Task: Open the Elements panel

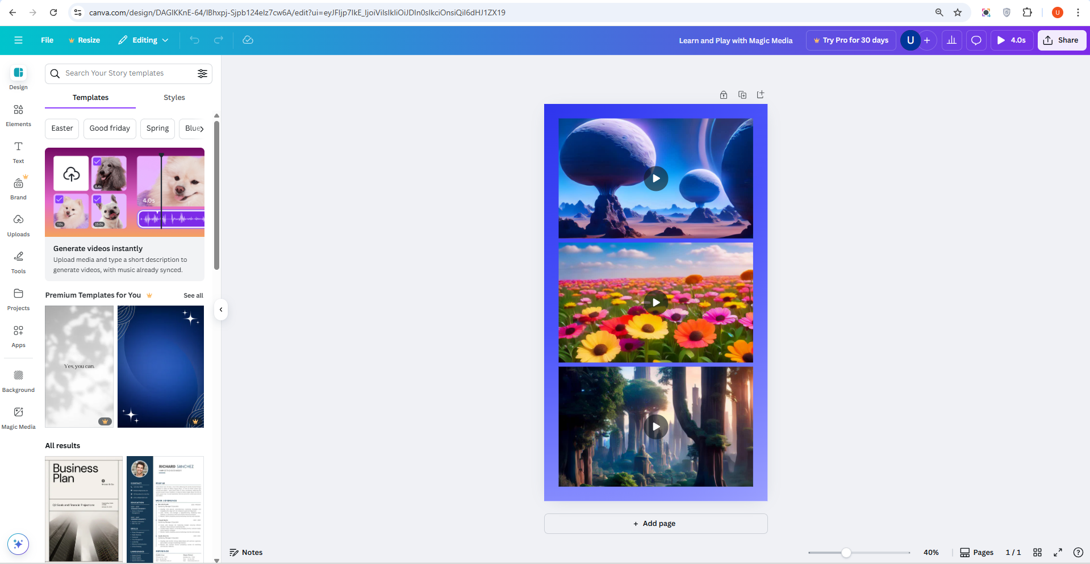Action: tap(18, 115)
